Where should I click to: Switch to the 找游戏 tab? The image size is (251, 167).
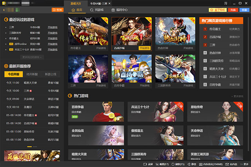97,10
